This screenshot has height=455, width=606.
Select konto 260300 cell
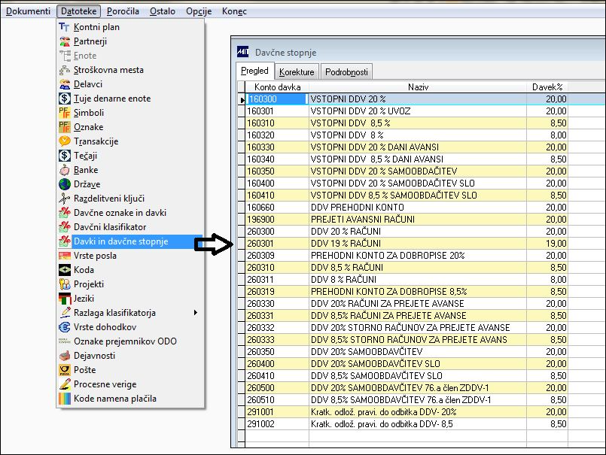coord(277,232)
